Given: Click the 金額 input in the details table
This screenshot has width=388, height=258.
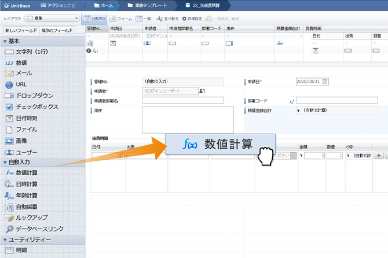Looking at the screenshot, I should click(314, 156).
